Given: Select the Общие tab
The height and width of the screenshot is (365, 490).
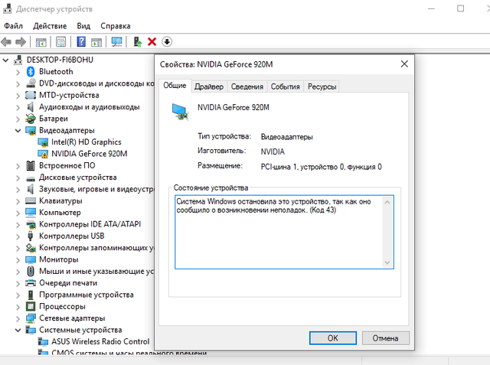Looking at the screenshot, I should pyautogui.click(x=175, y=86).
